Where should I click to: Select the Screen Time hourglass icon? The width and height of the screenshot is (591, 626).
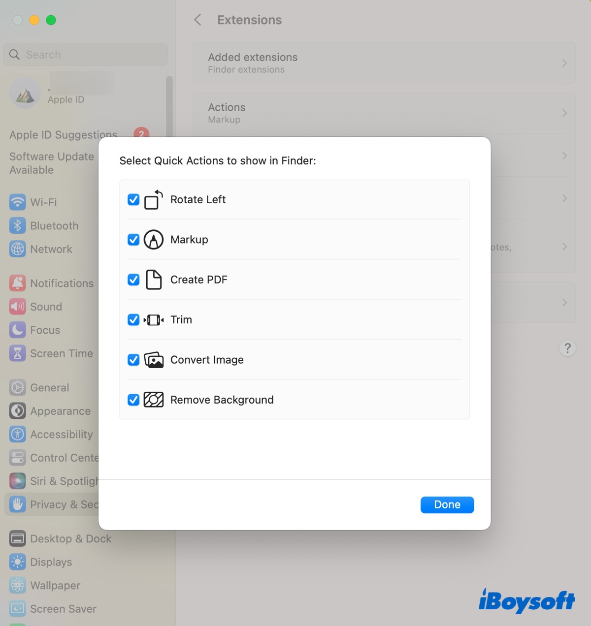click(17, 353)
